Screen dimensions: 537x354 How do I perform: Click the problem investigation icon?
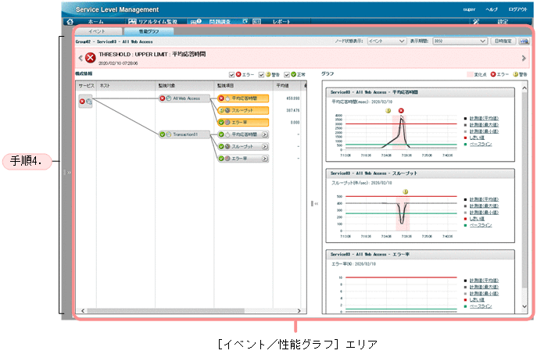tap(196, 22)
